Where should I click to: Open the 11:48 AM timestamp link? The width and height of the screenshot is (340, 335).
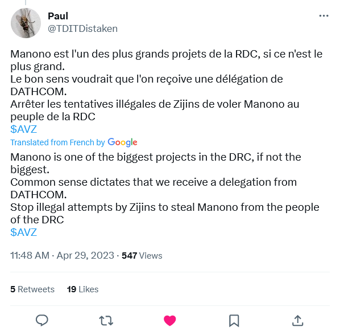30,255
